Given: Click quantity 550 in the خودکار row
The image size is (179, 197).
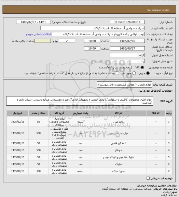Looking at the screenshot, I should coord(39,150).
